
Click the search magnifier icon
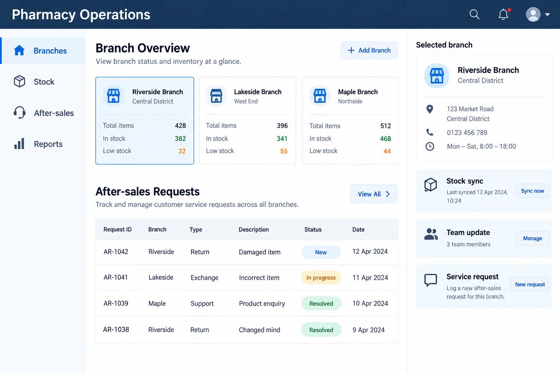474,15
